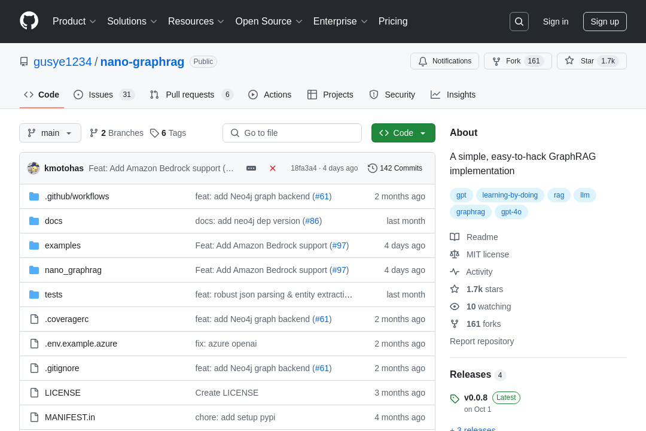The image size is (646, 431).
Task: Click the Sign in link
Action: pyautogui.click(x=555, y=22)
